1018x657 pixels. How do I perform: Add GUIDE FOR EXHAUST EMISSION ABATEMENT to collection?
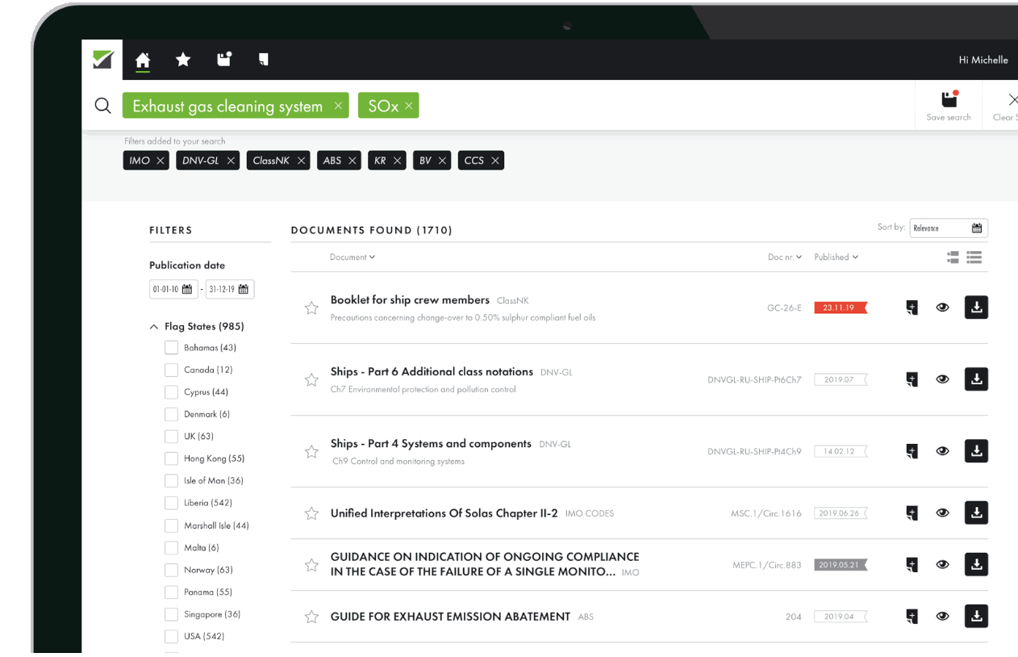[x=912, y=617]
